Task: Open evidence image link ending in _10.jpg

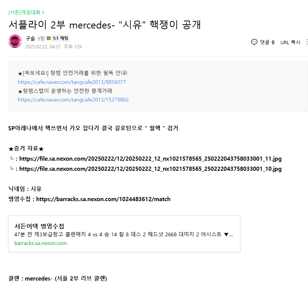Action: [x=150, y=169]
